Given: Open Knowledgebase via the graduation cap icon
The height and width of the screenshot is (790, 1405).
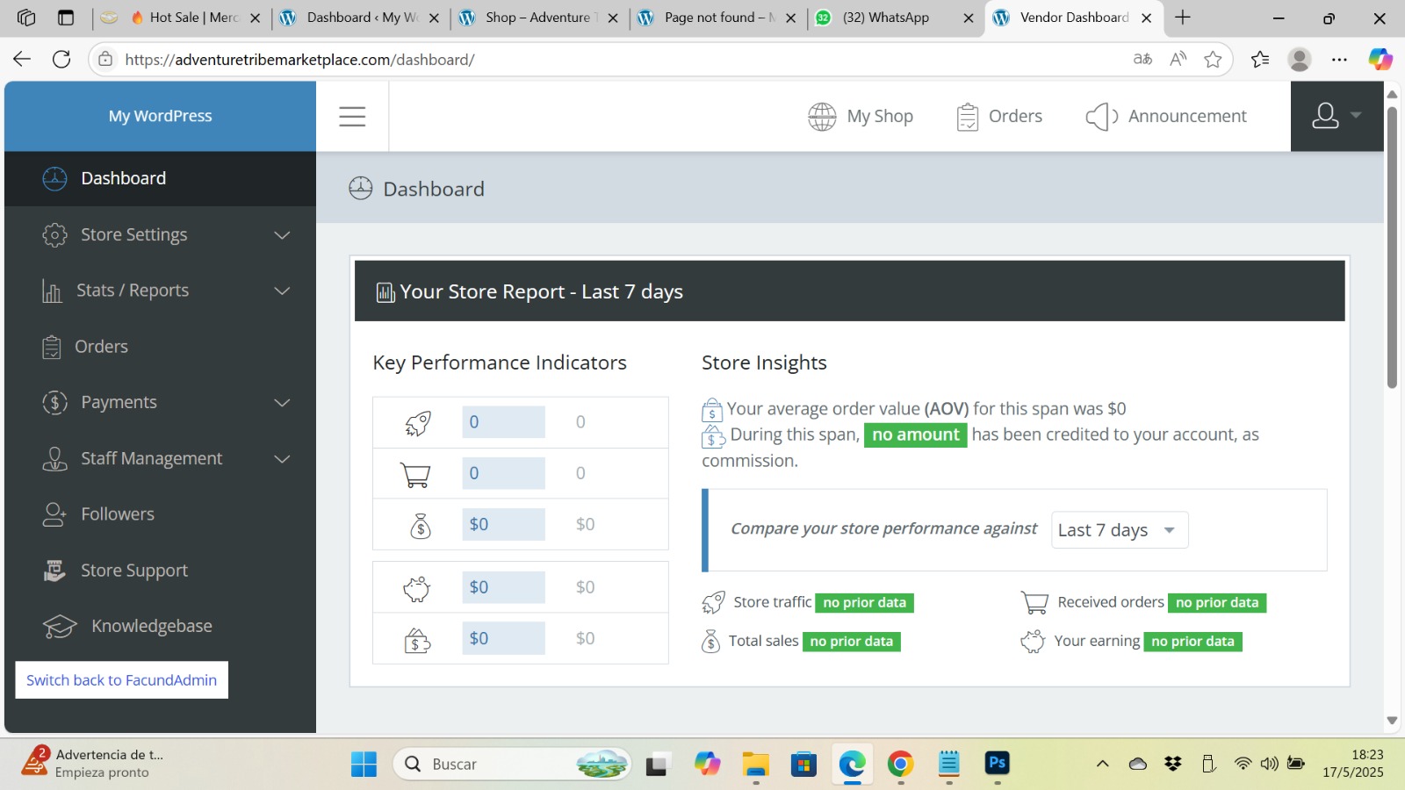Looking at the screenshot, I should (60, 625).
